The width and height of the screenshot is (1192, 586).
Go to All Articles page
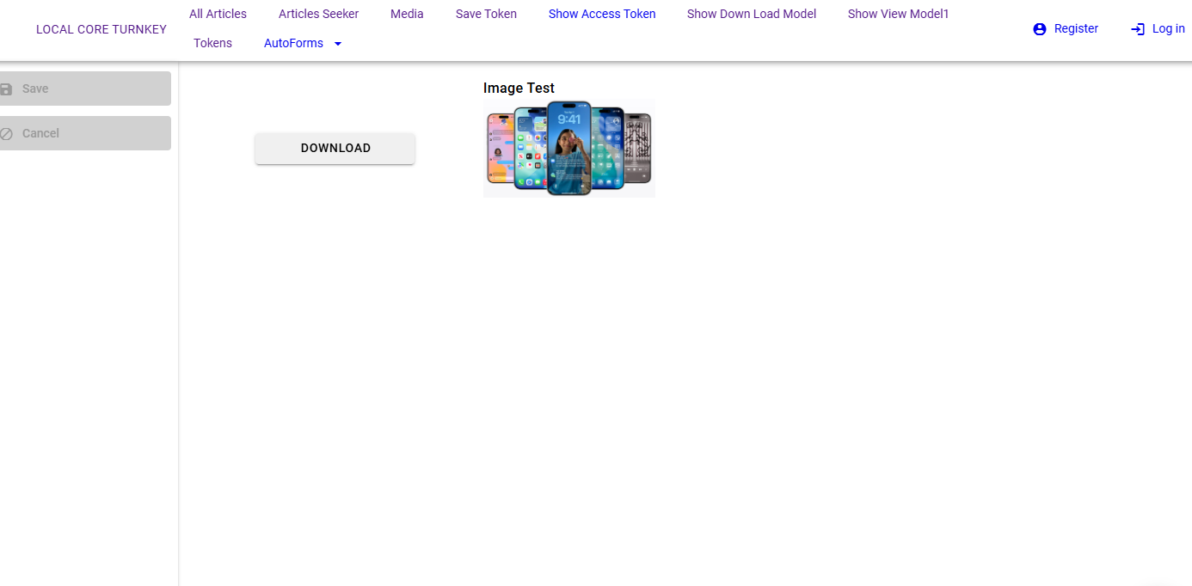pyautogui.click(x=218, y=14)
